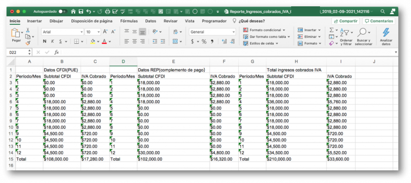Click the Borders grid icon
Screen dimensions: 411x183
[76, 41]
